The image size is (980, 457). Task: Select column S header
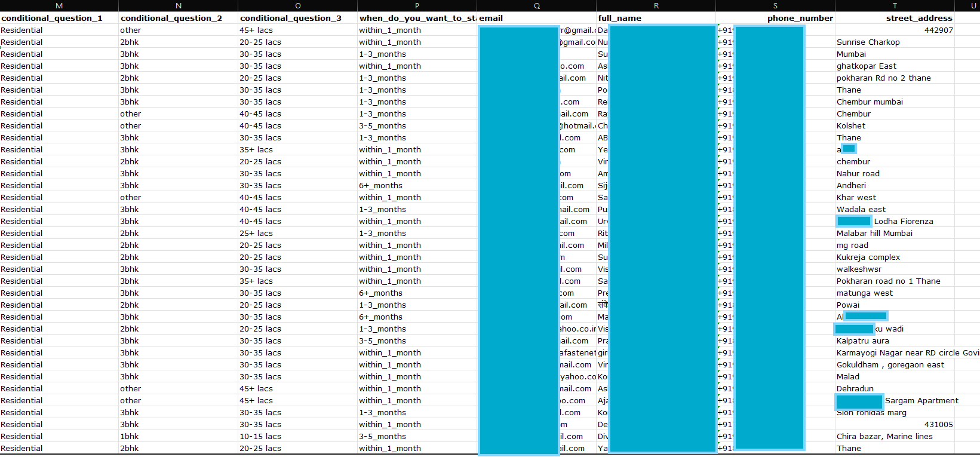tap(776, 6)
